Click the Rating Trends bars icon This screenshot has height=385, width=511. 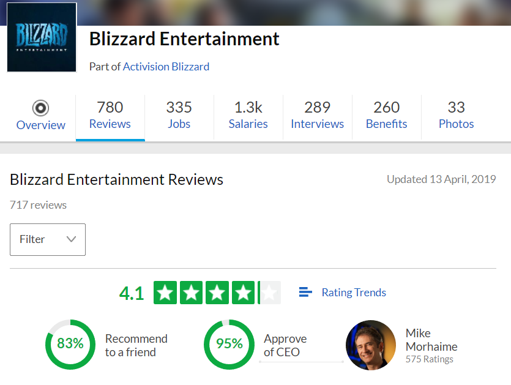pos(305,292)
